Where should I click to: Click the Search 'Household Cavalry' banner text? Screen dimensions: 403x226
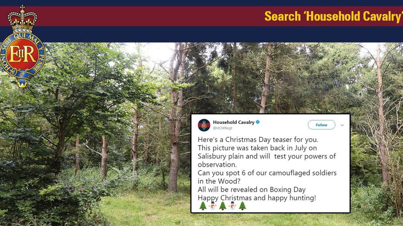click(x=333, y=16)
